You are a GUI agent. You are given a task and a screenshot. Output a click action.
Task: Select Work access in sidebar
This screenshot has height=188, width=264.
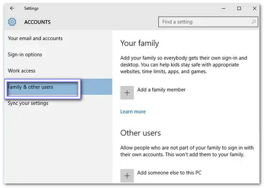pyautogui.click(x=22, y=71)
